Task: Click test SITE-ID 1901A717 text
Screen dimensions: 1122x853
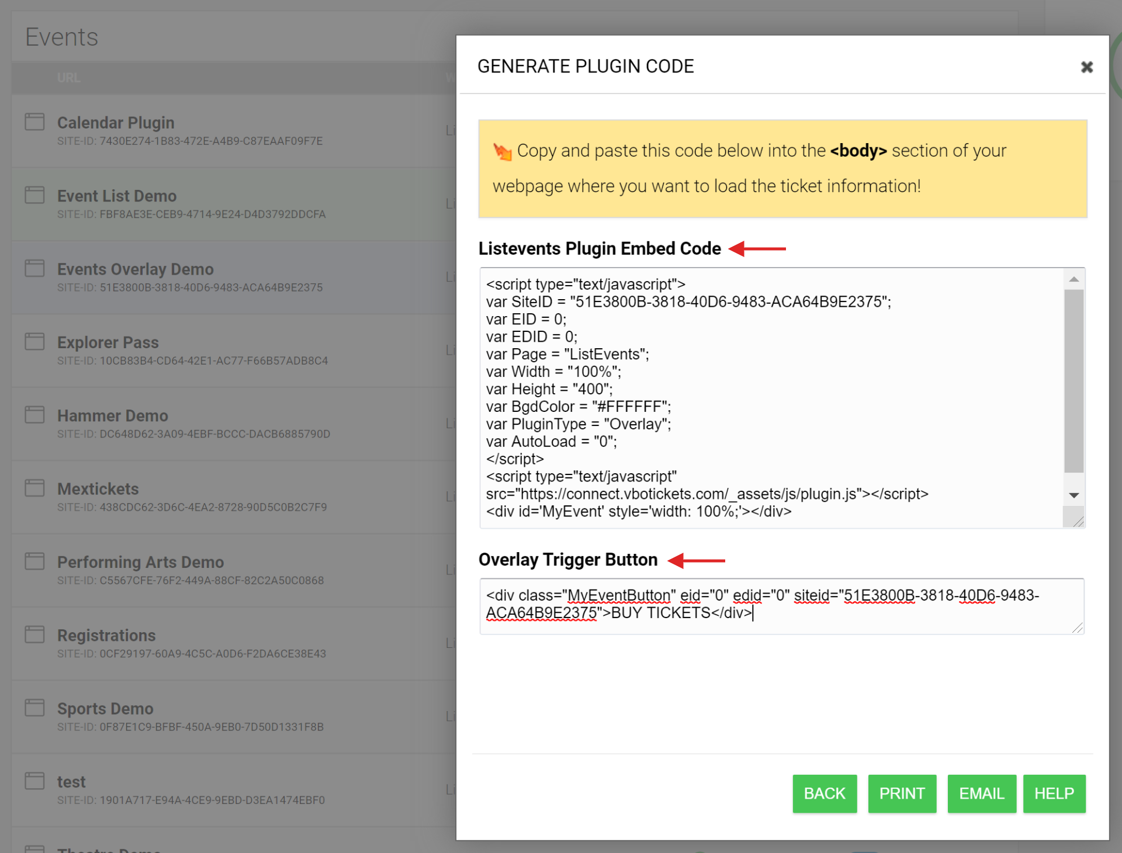Action: click(x=191, y=800)
